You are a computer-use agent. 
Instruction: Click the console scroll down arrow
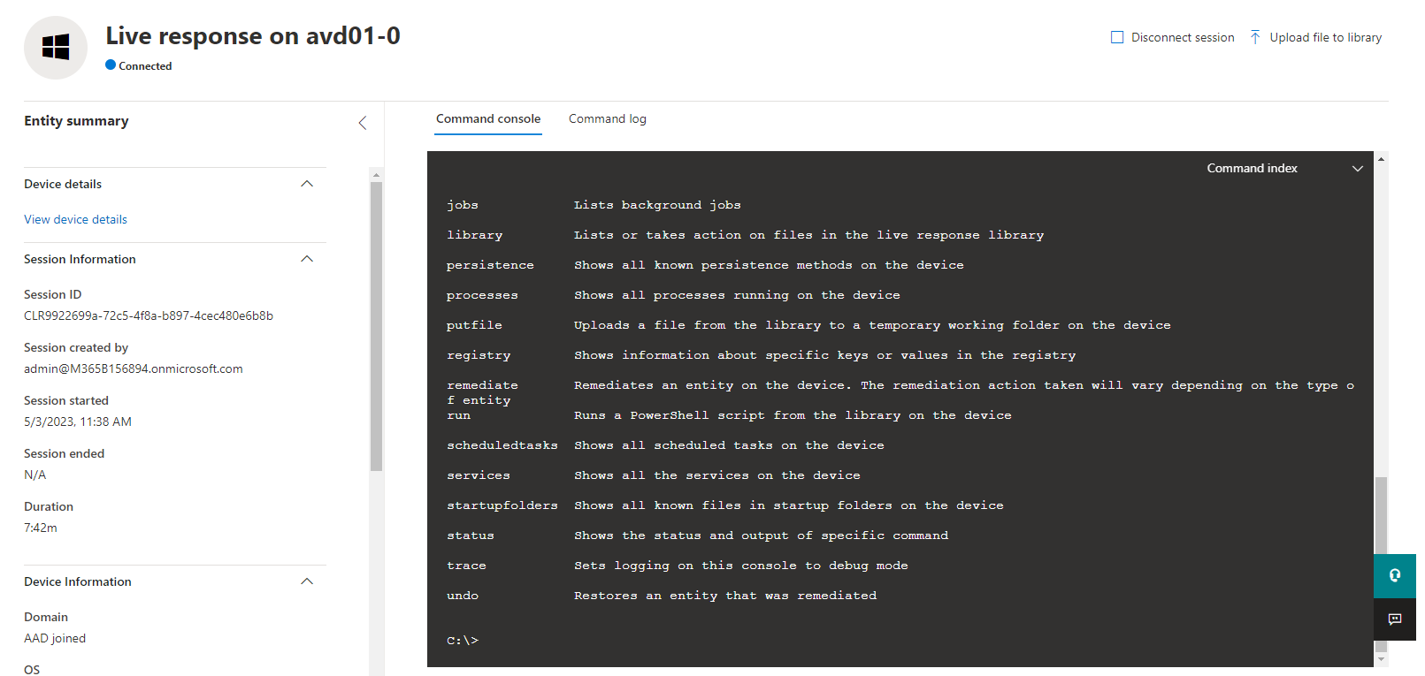pos(1381,659)
